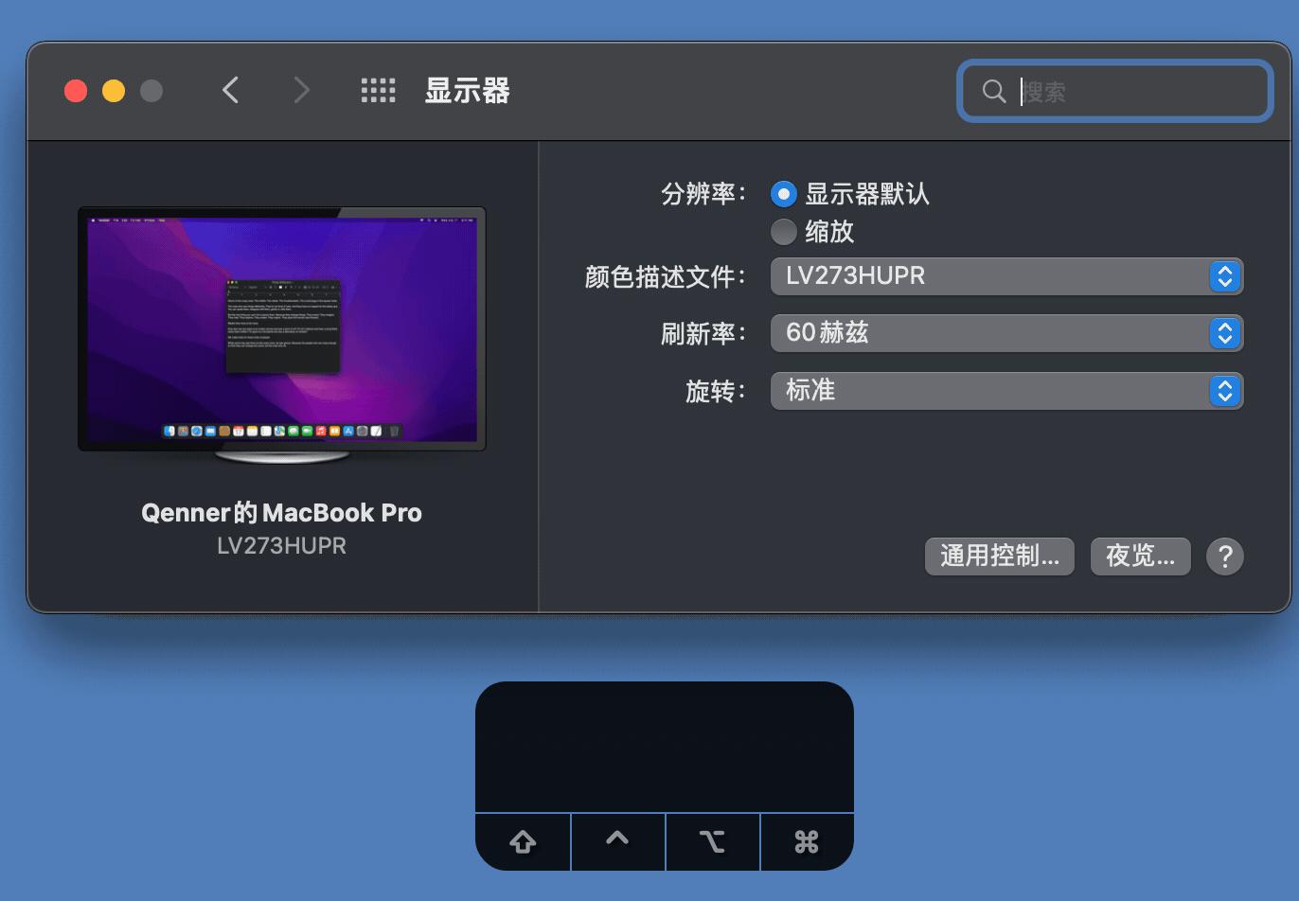
Task: Open the 颜色描述文件 LV273HUPR dropdown
Action: (1006, 276)
